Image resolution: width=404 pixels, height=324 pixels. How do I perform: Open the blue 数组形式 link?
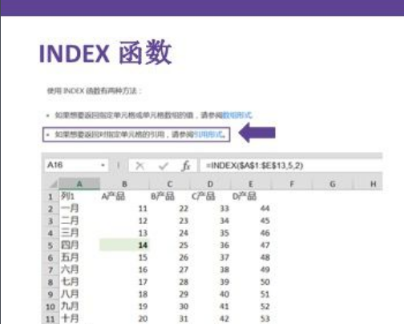click(237, 115)
